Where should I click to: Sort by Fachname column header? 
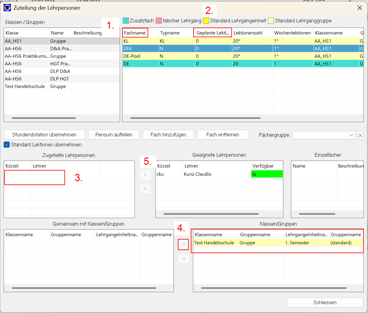(135, 33)
